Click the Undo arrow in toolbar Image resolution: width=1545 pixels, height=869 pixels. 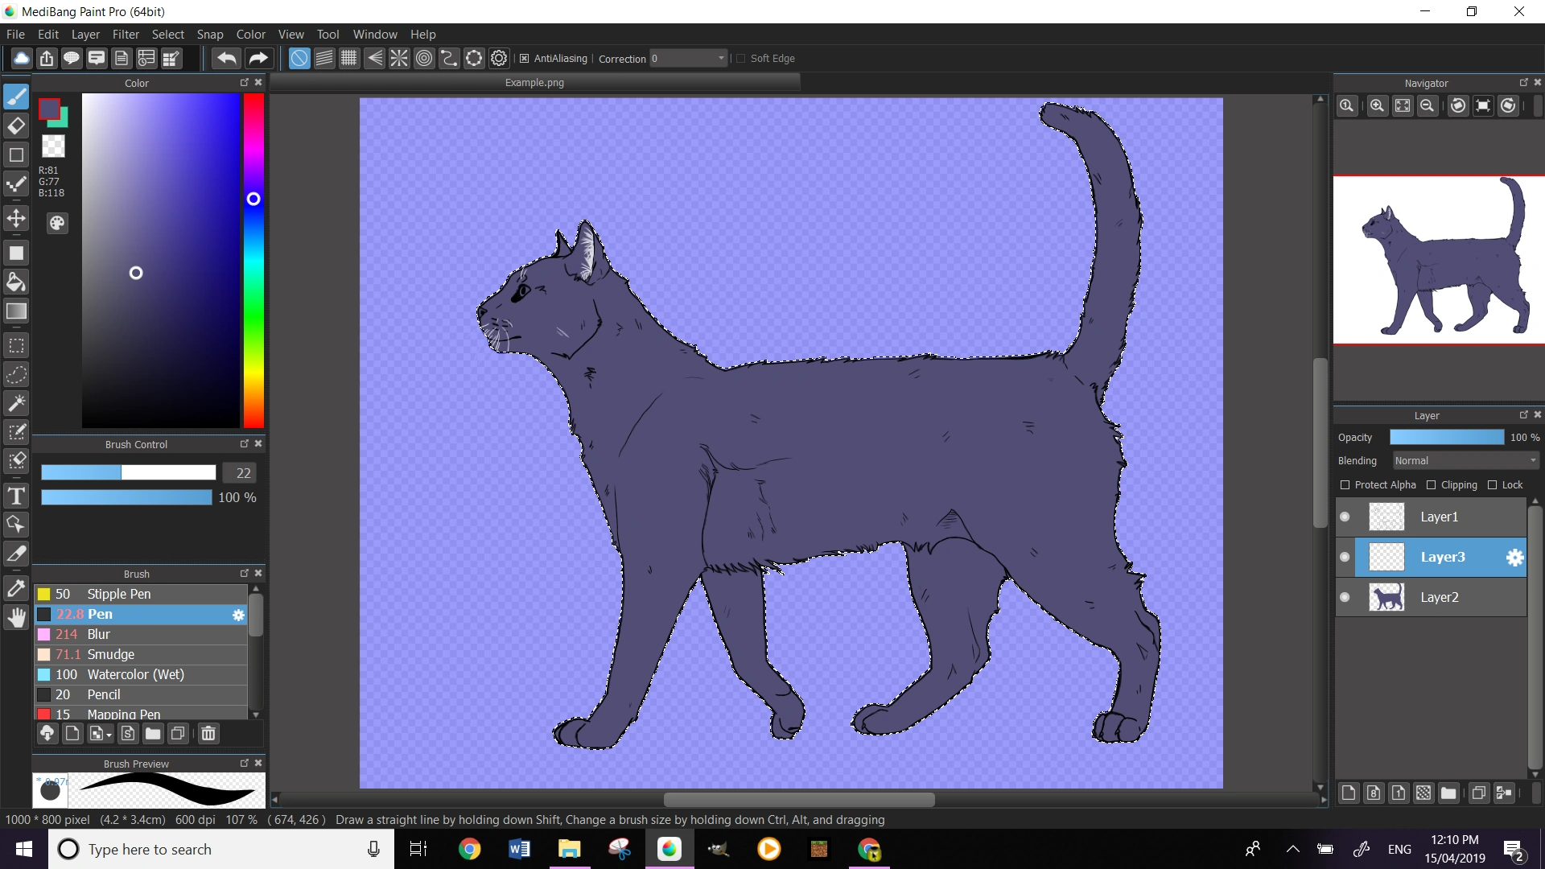[227, 58]
